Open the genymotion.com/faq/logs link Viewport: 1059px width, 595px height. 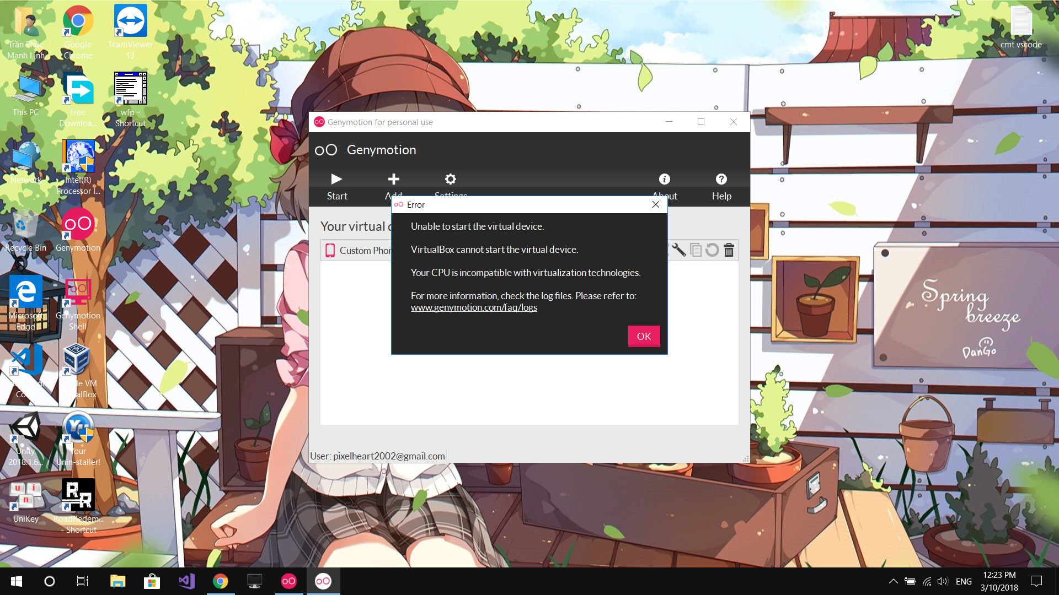click(x=474, y=307)
